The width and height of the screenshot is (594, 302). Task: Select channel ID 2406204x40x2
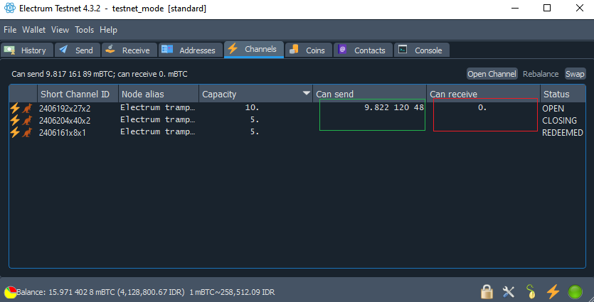click(65, 121)
